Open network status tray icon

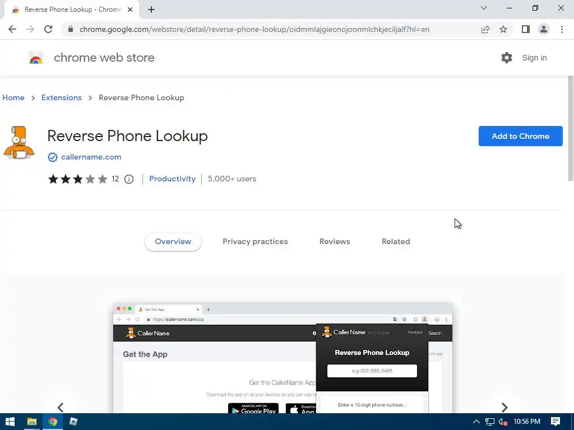[490, 422]
